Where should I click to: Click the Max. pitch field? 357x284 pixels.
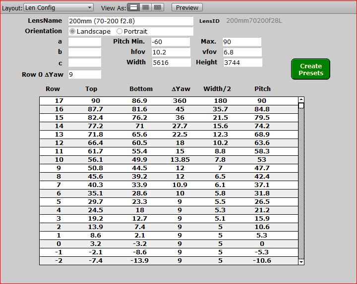pos(241,42)
